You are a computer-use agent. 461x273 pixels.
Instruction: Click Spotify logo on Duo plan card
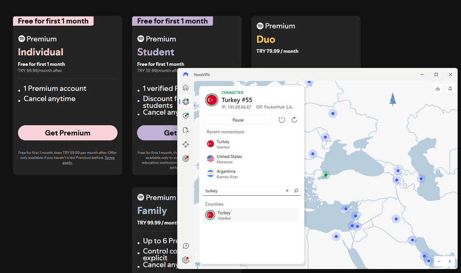(260, 26)
